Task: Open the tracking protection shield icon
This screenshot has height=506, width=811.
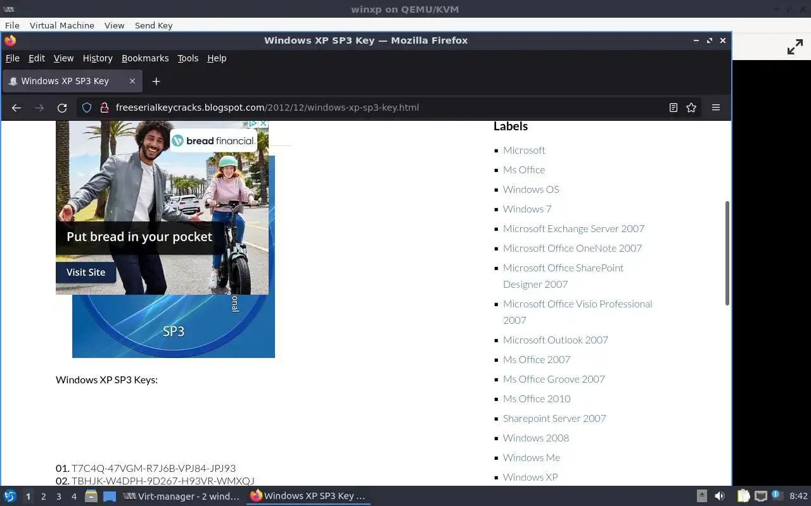Action: pyautogui.click(x=87, y=108)
